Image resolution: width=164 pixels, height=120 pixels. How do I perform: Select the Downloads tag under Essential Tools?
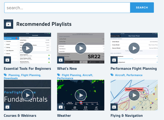coord(11,78)
